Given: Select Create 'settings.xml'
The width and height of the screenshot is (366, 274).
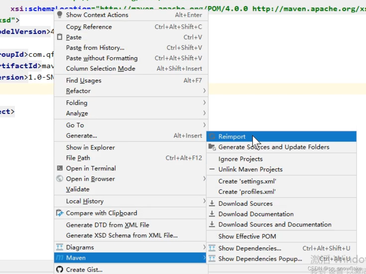Looking at the screenshot, I should [281, 181].
